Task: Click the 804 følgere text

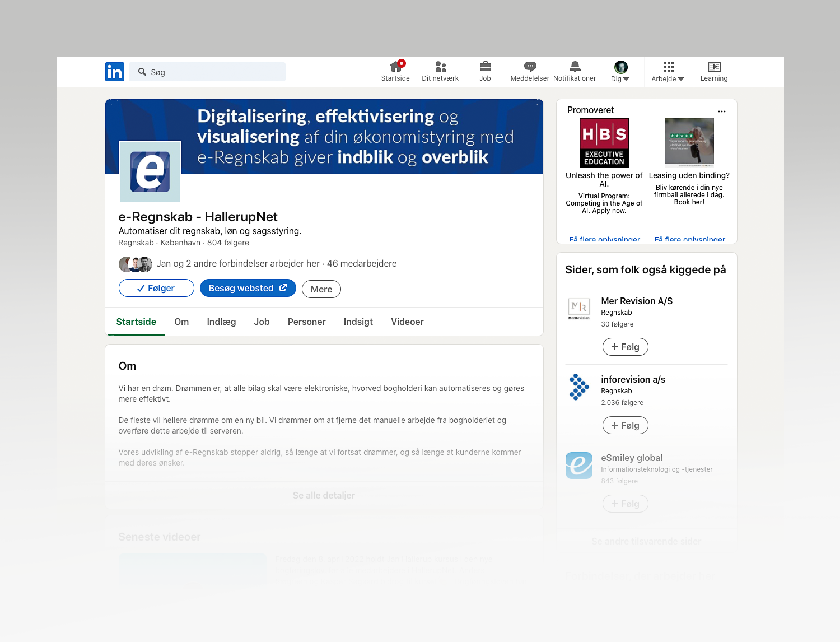Action: click(228, 243)
